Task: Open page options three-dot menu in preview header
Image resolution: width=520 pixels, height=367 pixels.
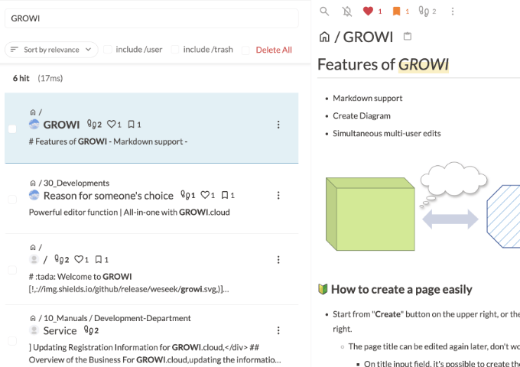Action: 453,11
